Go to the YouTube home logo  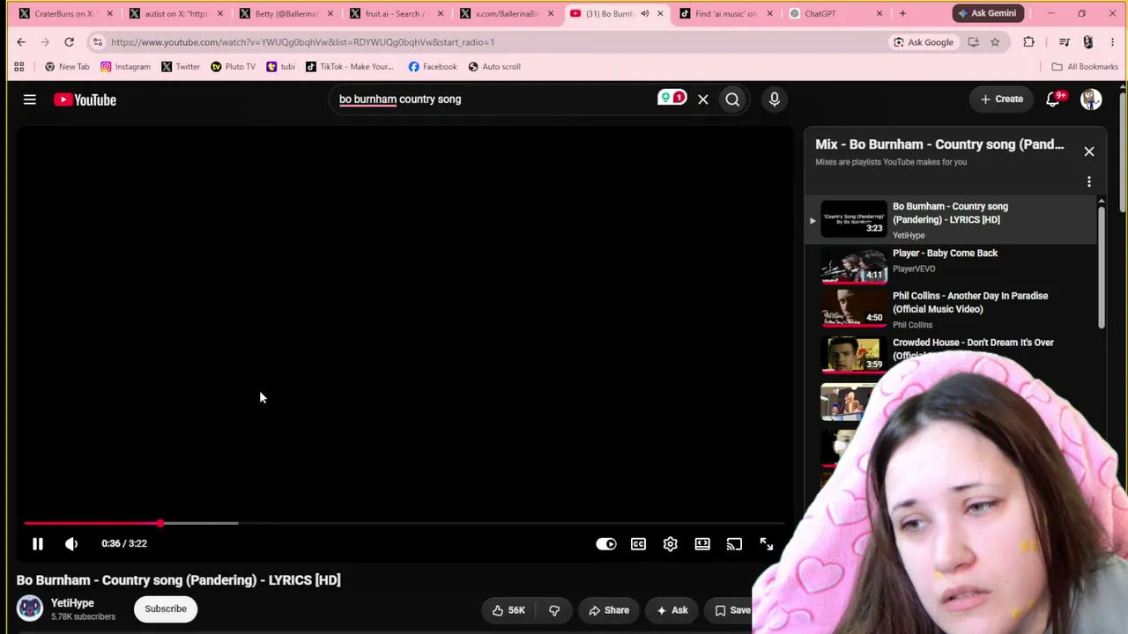point(85,100)
